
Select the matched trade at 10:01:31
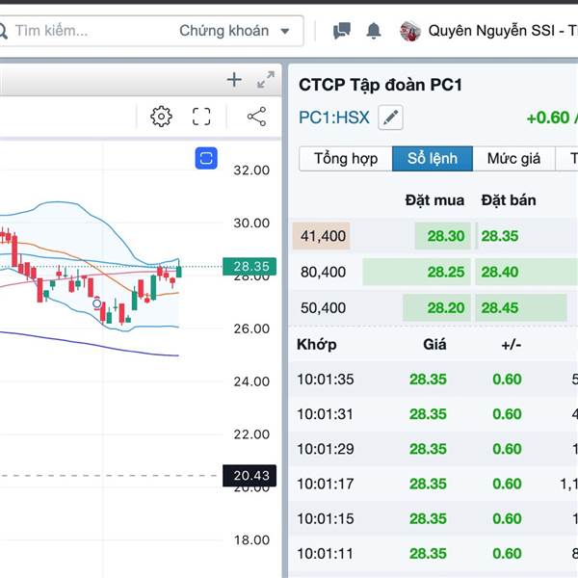pos(433,414)
